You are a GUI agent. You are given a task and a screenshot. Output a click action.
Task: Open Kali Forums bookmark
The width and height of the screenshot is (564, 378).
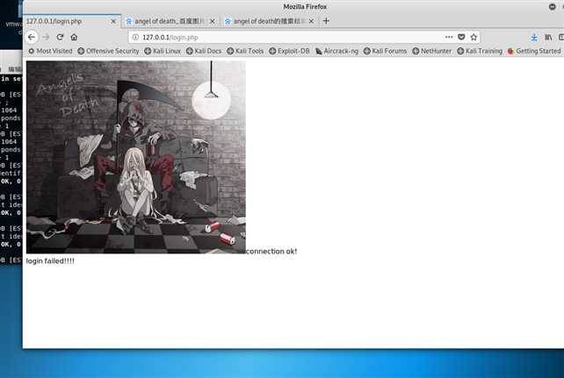(x=385, y=51)
